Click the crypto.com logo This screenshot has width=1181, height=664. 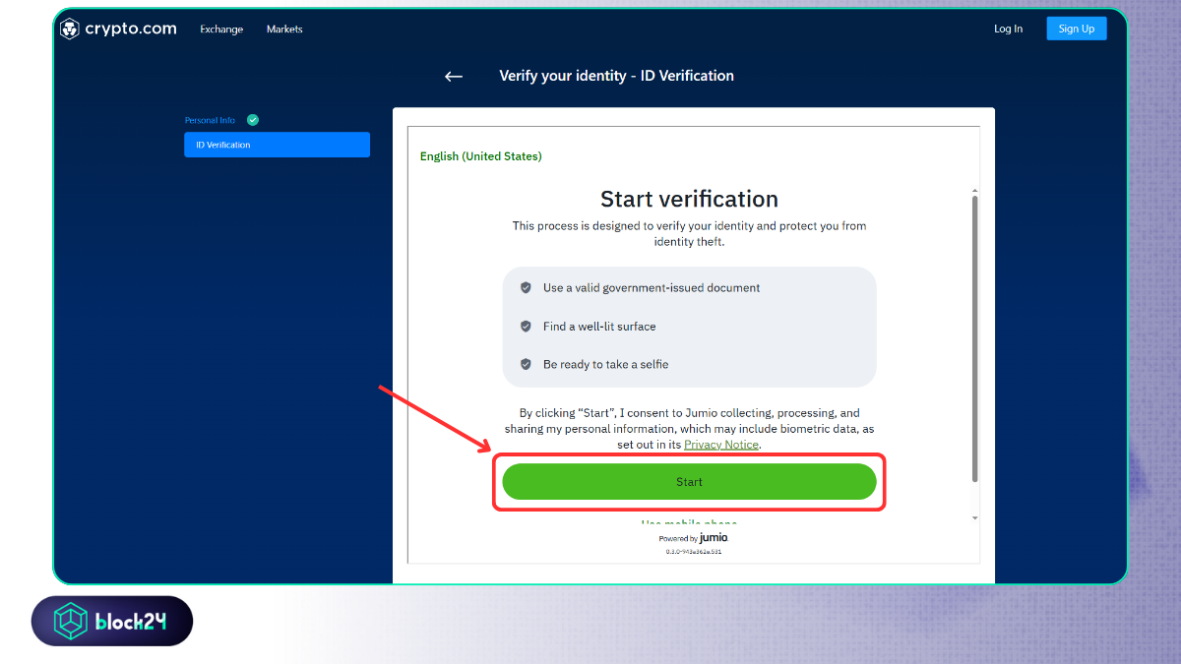[118, 30]
